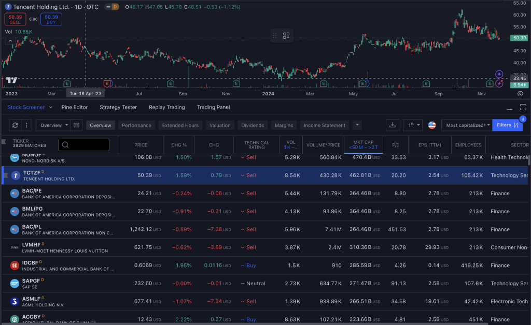Screen dimensions: 531x325
Task: Click the blue 50.39 BUY button
Action: 51,19
